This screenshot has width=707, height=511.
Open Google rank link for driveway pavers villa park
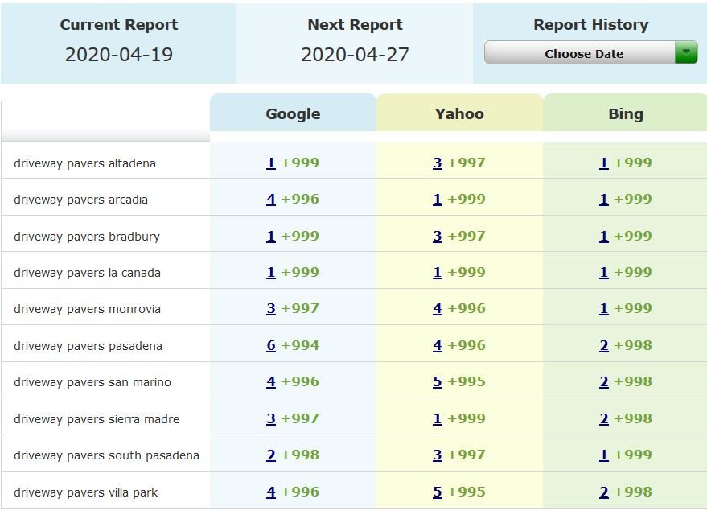pos(271,492)
